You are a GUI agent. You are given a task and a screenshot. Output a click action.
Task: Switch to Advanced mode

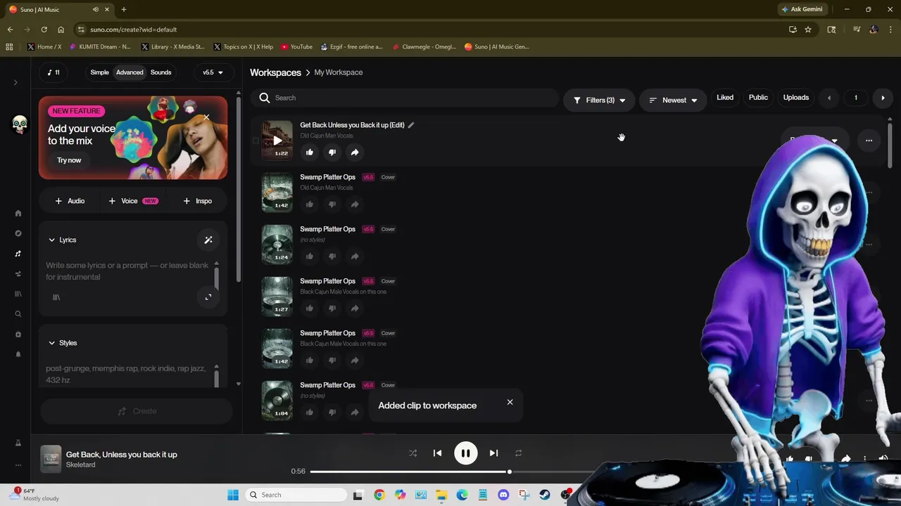130,72
